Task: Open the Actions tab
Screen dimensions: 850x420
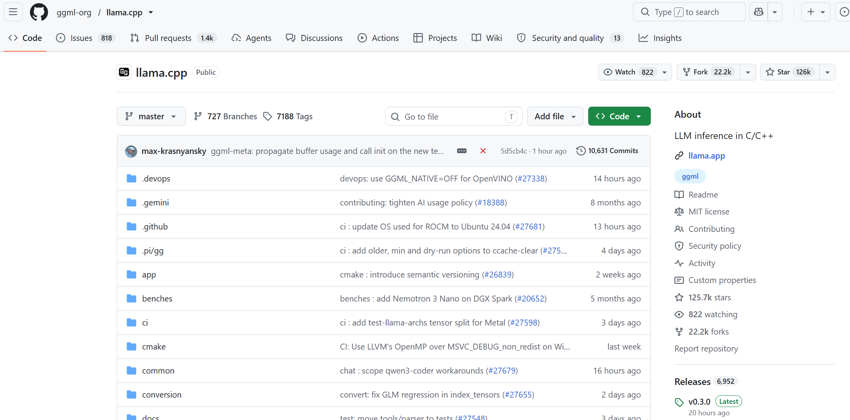Action: (378, 38)
